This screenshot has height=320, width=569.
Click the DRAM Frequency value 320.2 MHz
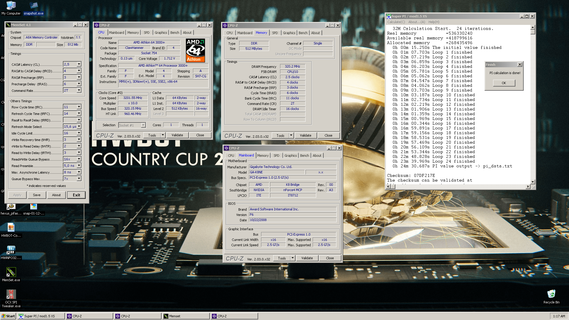[x=293, y=66]
